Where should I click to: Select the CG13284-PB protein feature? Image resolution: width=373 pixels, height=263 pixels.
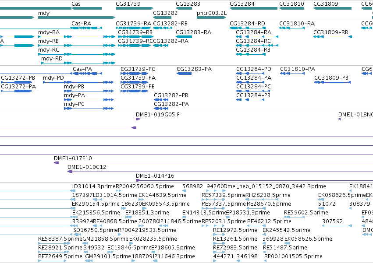pos(250,100)
